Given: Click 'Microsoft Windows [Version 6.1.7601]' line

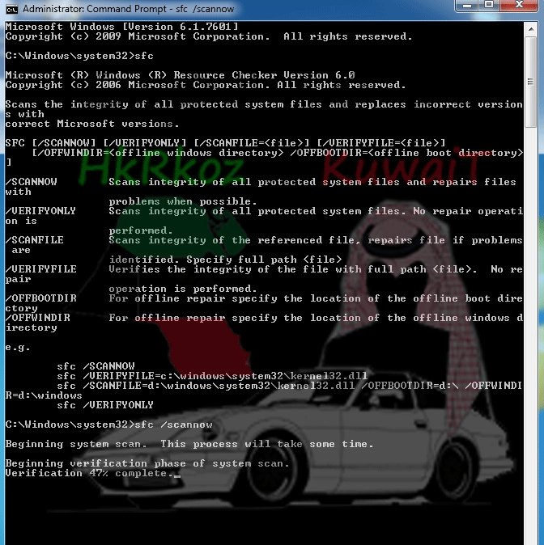Looking at the screenshot, I should pos(121,27).
